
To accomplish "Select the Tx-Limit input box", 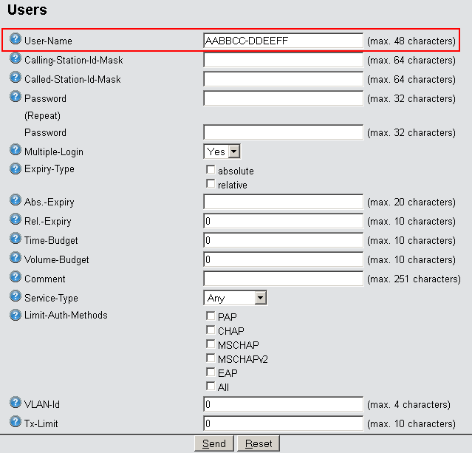I will pyautogui.click(x=283, y=423).
